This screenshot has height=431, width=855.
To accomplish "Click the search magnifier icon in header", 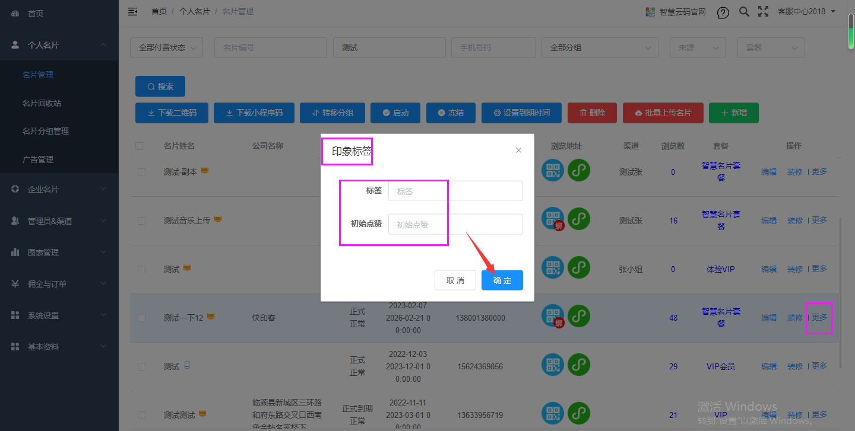I will click(x=744, y=11).
